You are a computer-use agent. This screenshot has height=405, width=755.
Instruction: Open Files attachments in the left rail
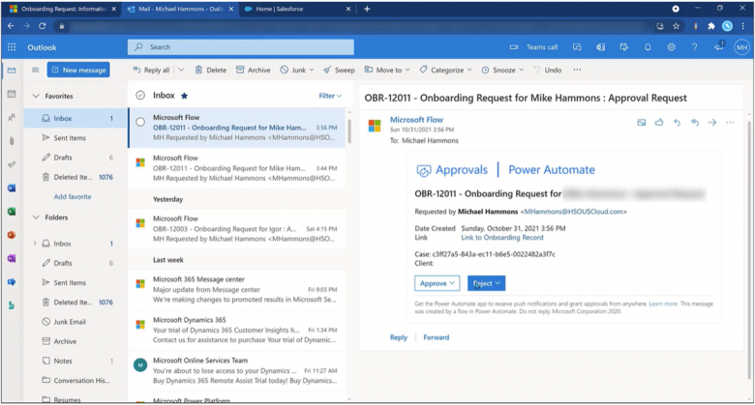point(12,141)
